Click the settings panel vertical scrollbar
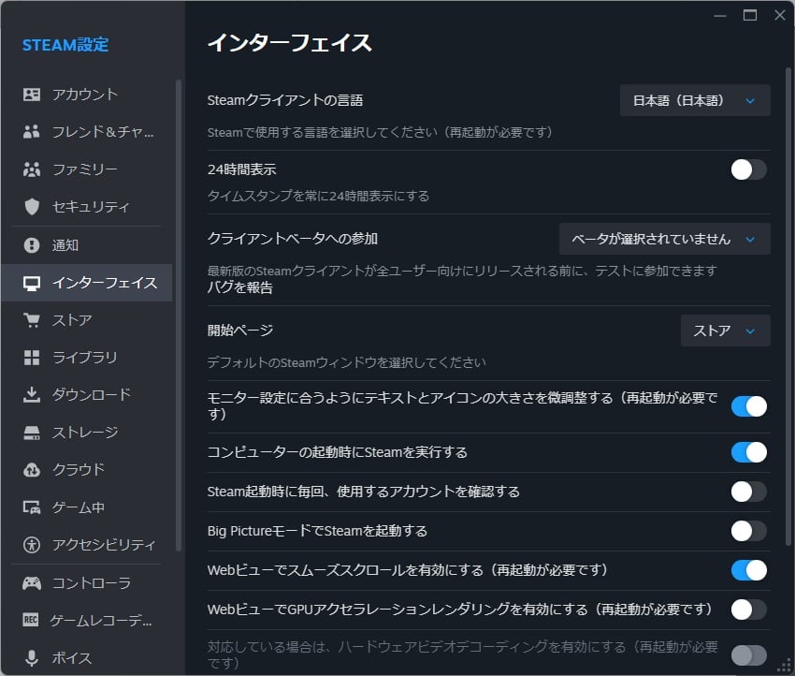795x676 pixels. tap(788, 281)
